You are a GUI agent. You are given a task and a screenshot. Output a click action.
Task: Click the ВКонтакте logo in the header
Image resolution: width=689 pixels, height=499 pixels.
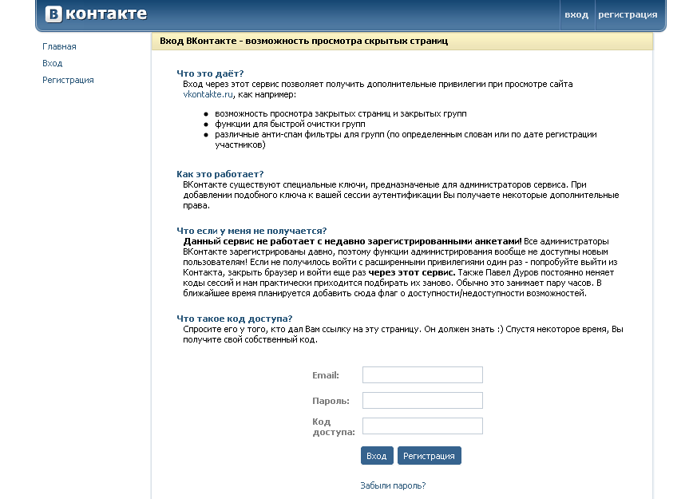coord(96,14)
